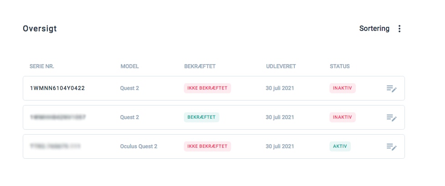Click the STATUS column header
The image size is (445, 186).
click(339, 66)
